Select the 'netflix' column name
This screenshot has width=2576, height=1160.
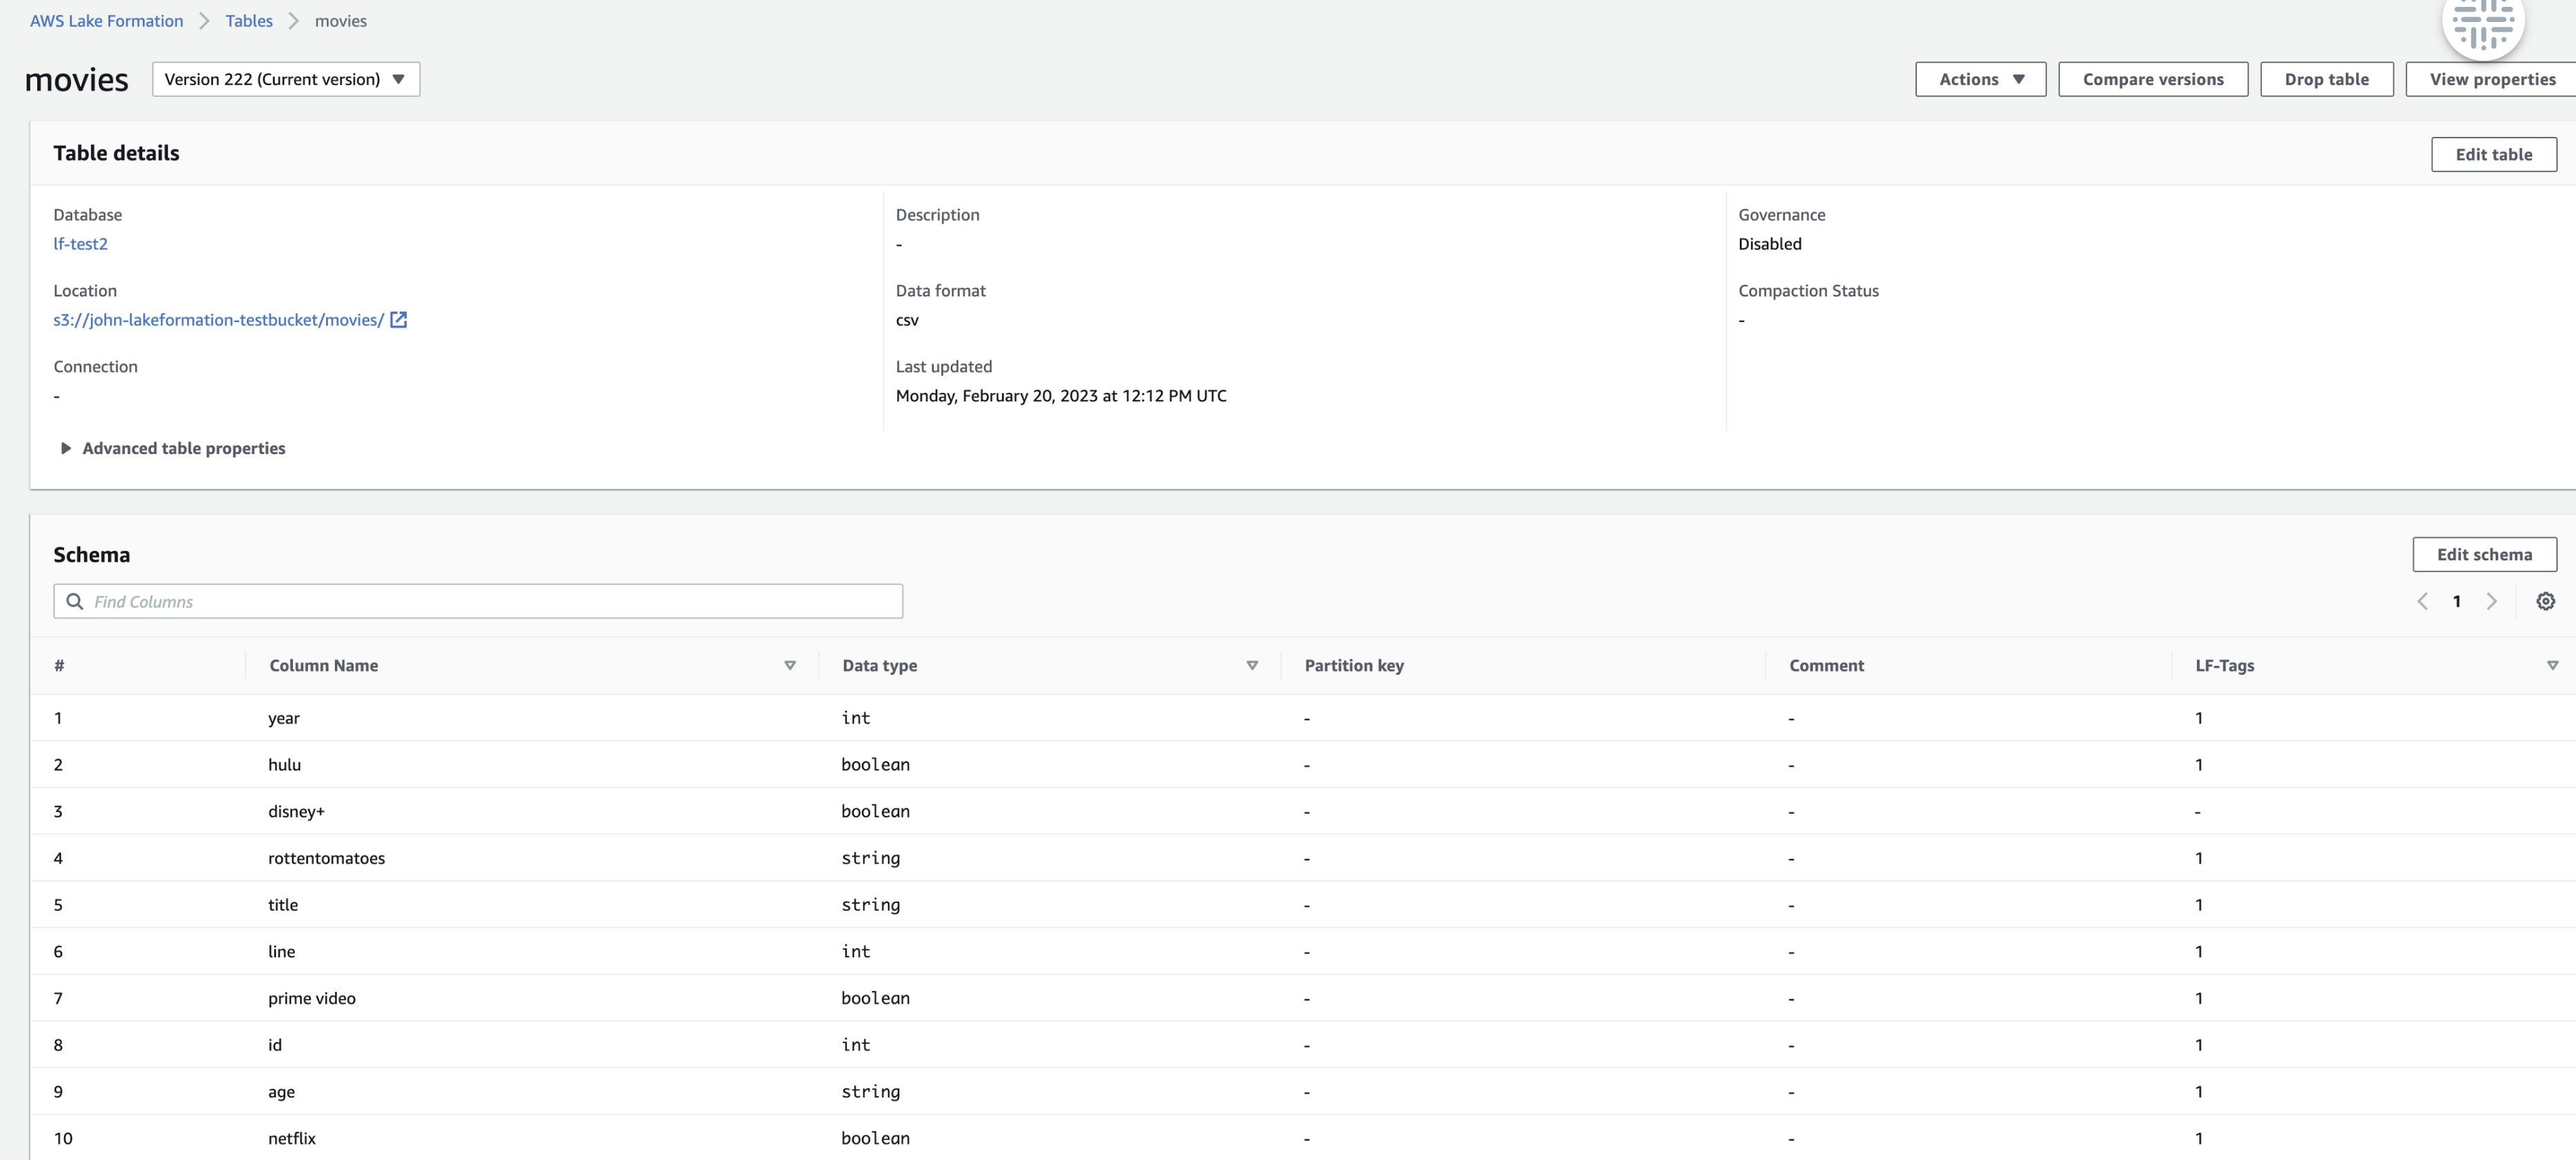292,1138
